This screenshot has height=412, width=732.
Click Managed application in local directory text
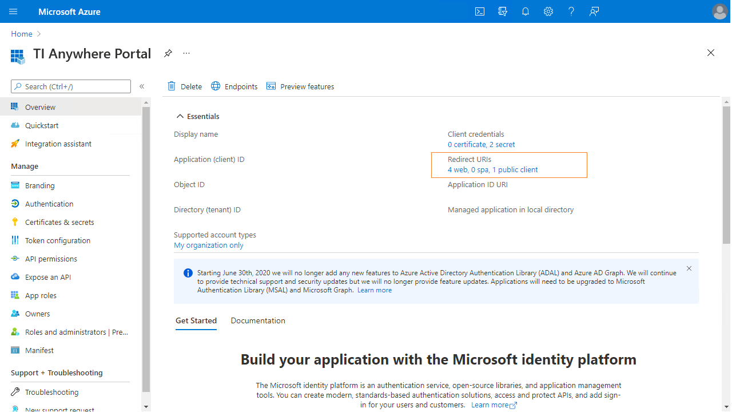tap(511, 209)
